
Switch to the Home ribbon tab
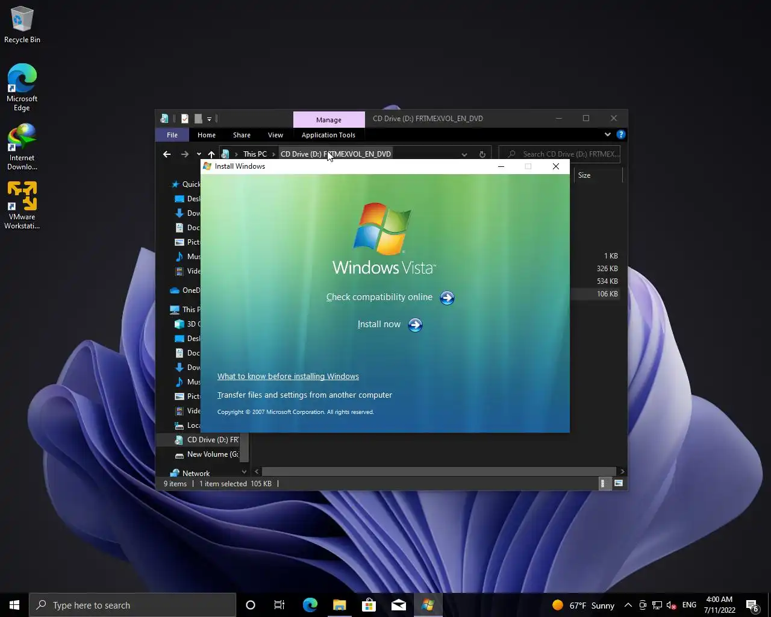(207, 135)
